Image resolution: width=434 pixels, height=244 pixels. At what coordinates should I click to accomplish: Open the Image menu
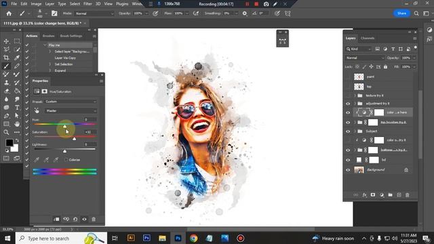tap(36, 4)
